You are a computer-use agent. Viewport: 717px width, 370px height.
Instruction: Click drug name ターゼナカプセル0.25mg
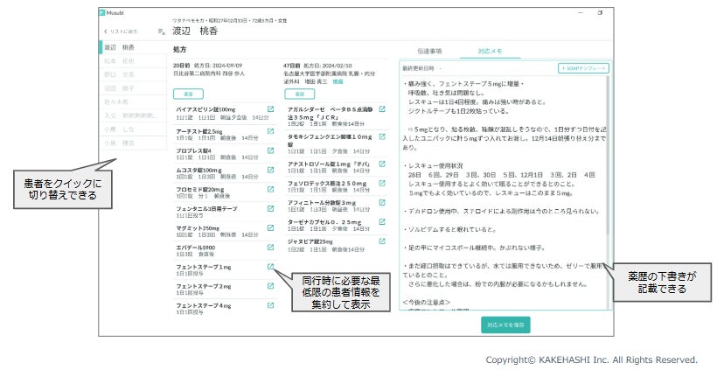[324, 222]
